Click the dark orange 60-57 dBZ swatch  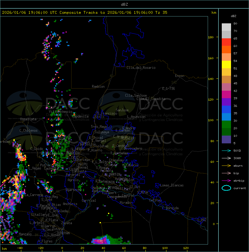coord(226,49)
